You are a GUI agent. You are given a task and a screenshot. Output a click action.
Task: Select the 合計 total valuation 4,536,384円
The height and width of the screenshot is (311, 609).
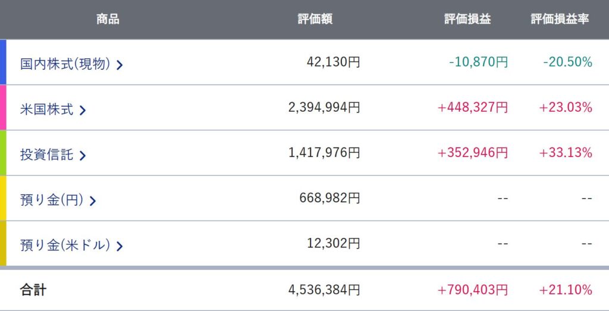pyautogui.click(x=324, y=290)
